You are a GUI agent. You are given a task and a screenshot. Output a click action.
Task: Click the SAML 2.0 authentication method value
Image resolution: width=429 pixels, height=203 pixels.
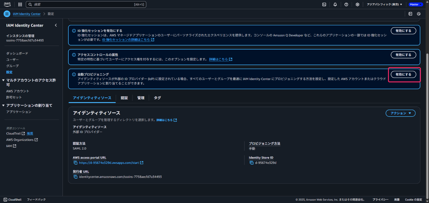click(80, 149)
